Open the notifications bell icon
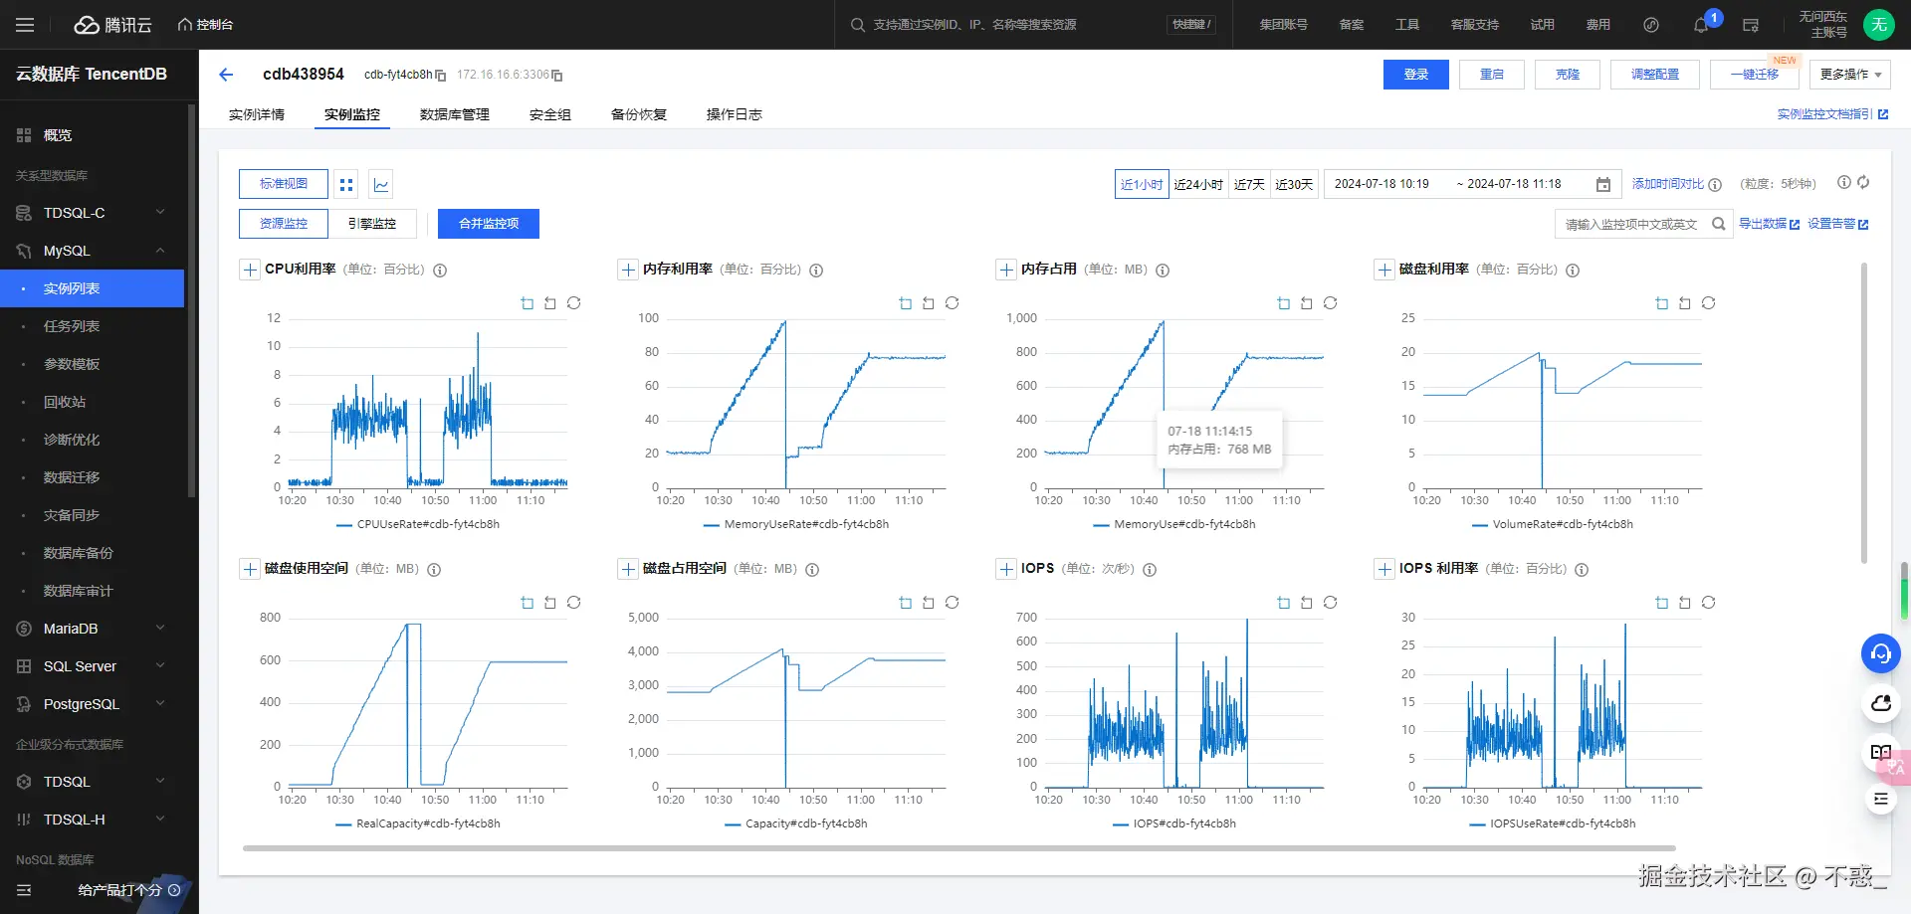 pyautogui.click(x=1701, y=25)
